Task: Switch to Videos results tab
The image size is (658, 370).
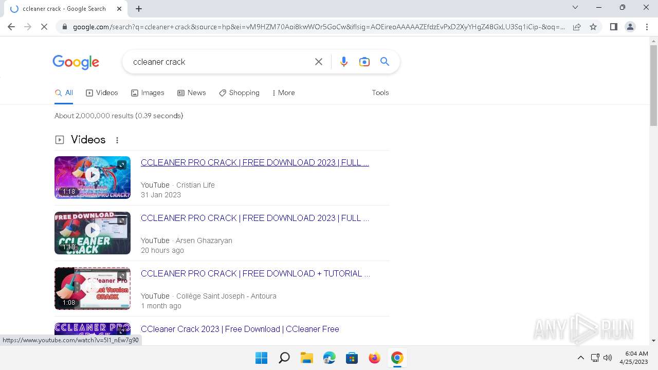Action: [102, 93]
